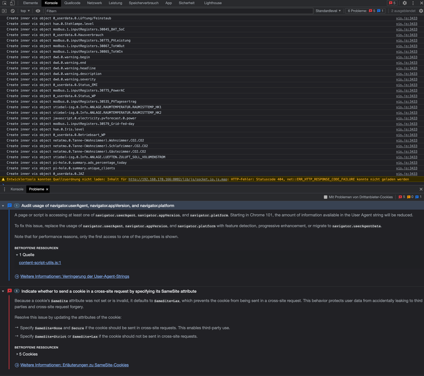Close the bottom drawer with the X
The width and height of the screenshot is (424, 376).
coord(421,189)
